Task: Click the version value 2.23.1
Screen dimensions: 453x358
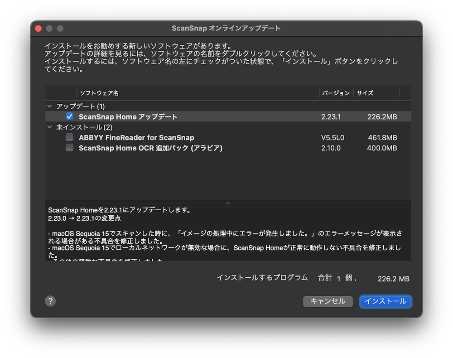Action: (331, 117)
